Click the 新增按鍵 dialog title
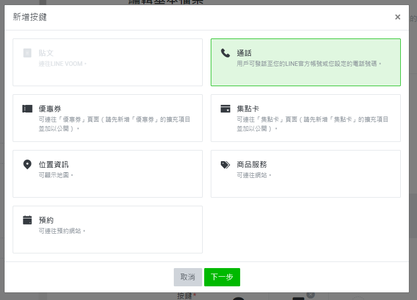 point(24,17)
